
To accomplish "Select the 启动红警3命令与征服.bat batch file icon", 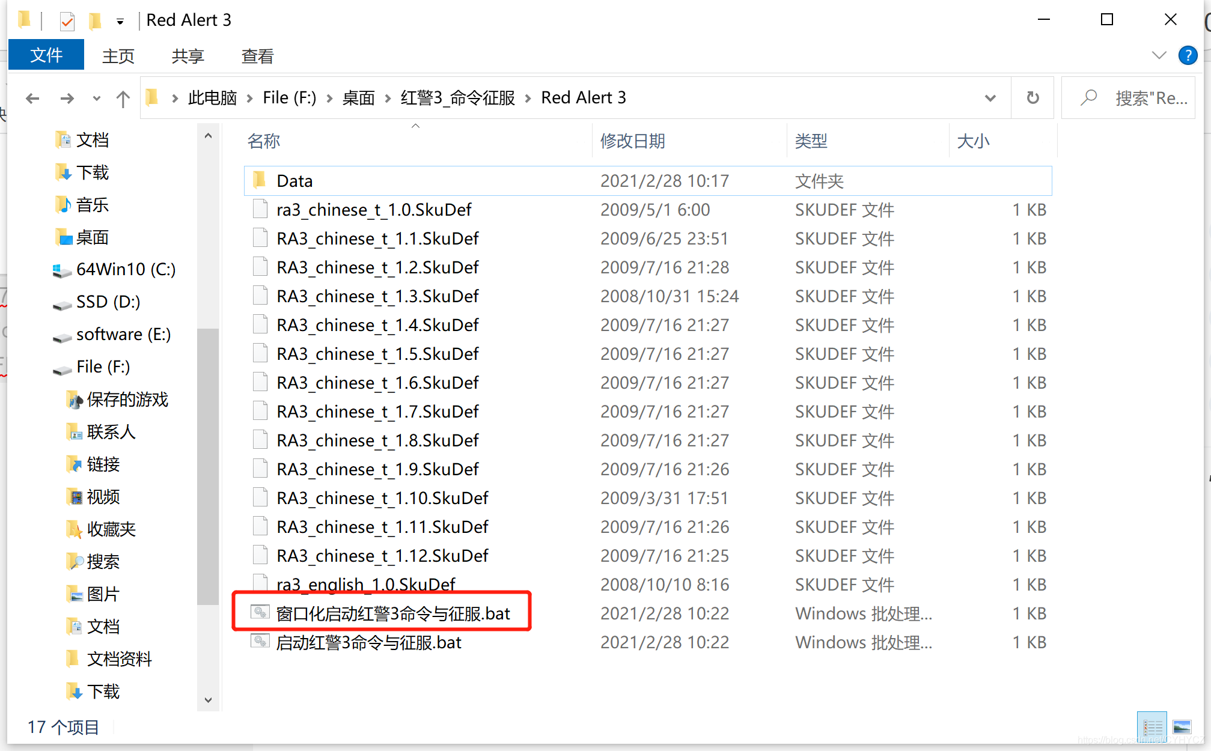I will pyautogui.click(x=260, y=641).
